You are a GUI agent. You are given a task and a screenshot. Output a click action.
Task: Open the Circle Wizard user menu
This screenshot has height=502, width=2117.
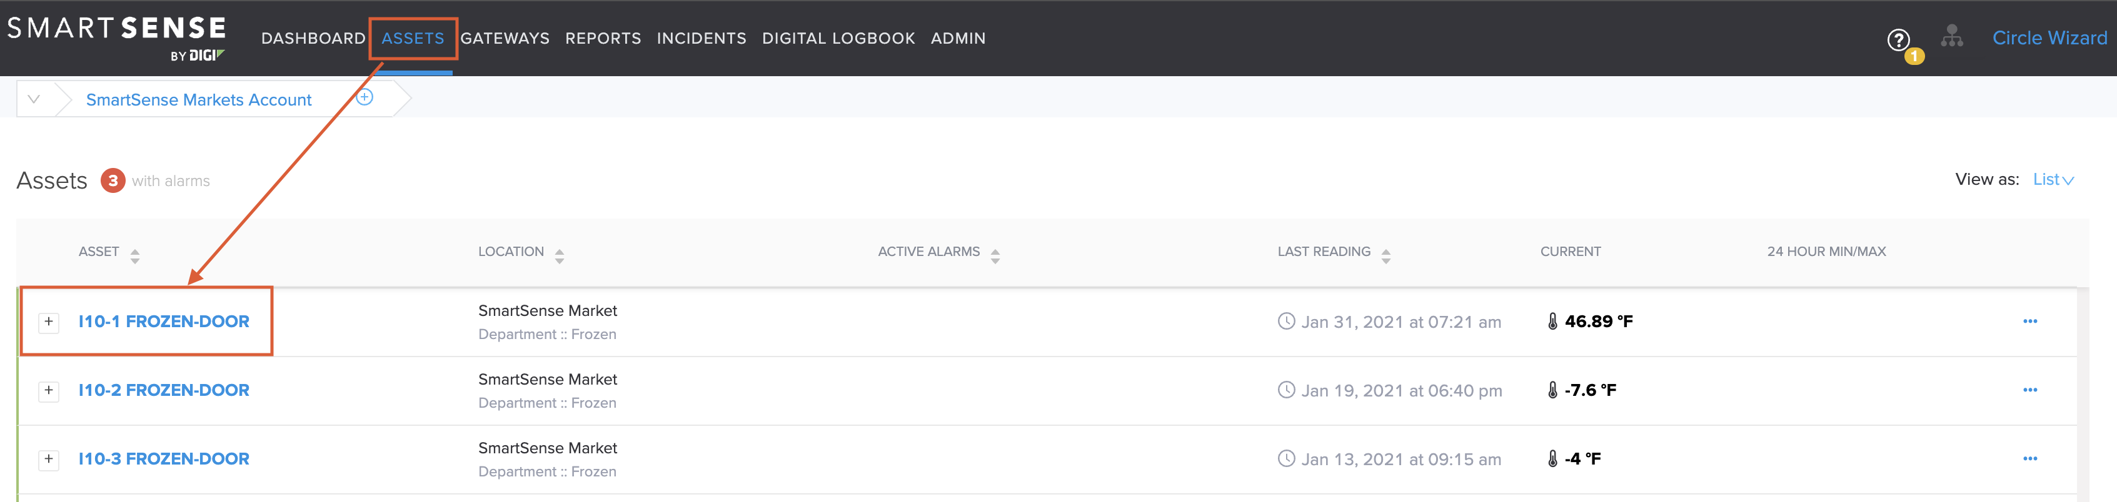2049,37
